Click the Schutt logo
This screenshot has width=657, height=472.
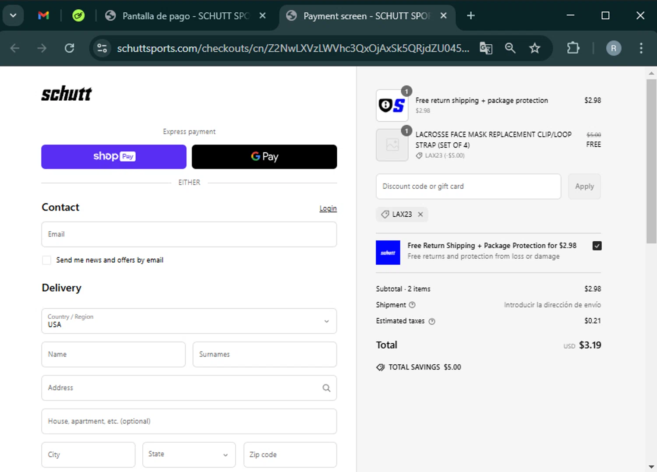click(67, 93)
